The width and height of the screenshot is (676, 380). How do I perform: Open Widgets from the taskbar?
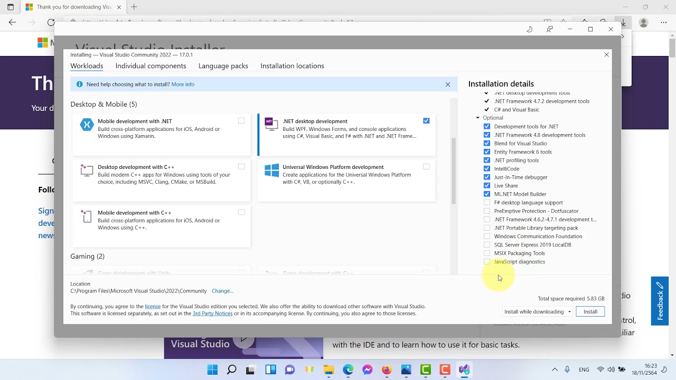tap(270, 369)
